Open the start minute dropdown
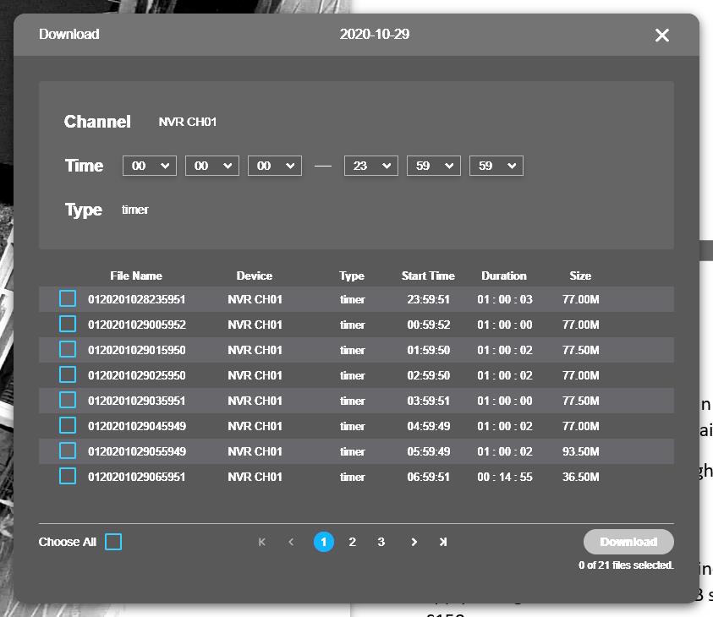The height and width of the screenshot is (617, 713). point(212,166)
